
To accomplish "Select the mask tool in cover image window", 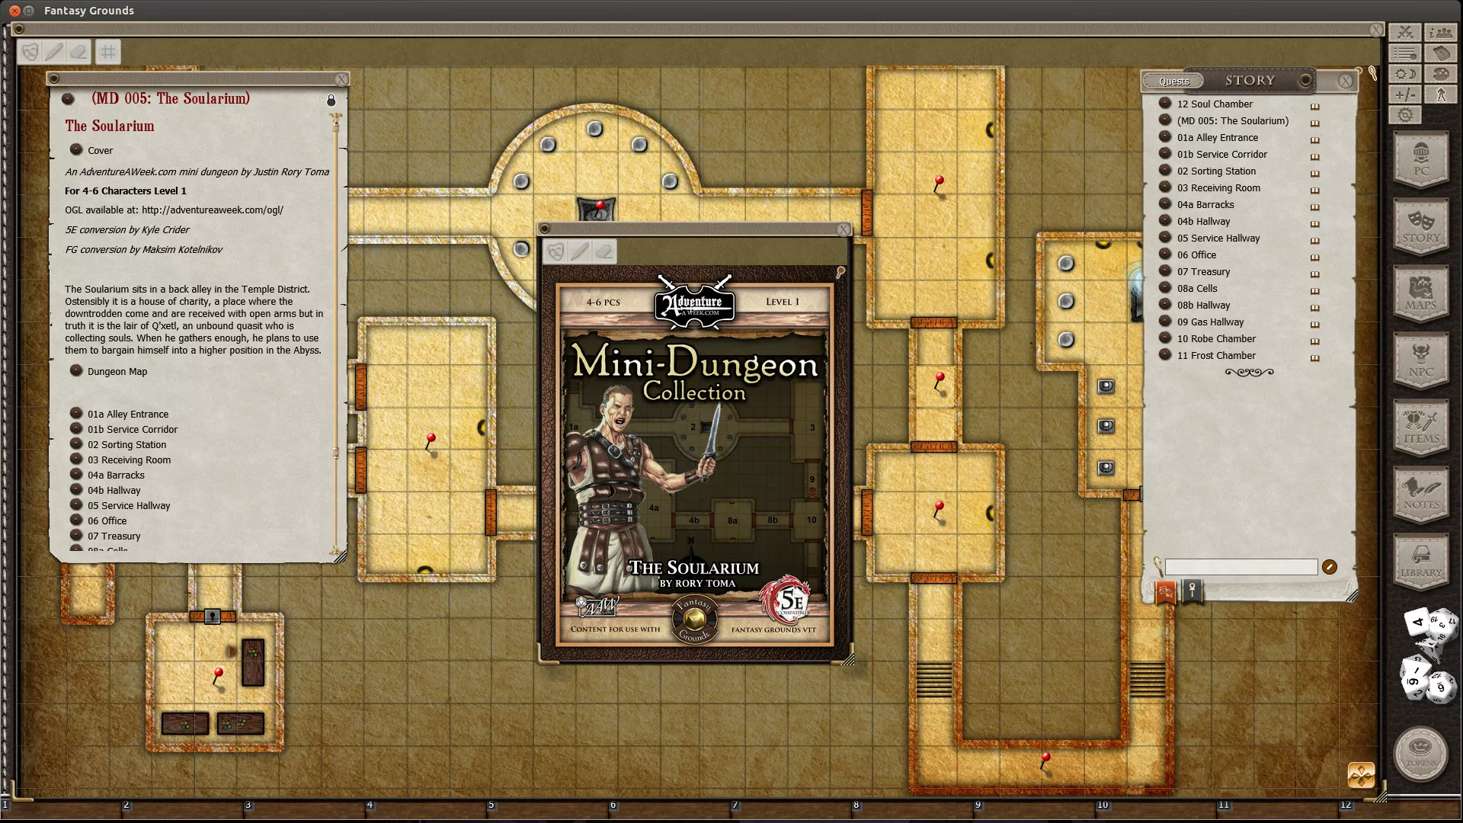I will tap(555, 251).
